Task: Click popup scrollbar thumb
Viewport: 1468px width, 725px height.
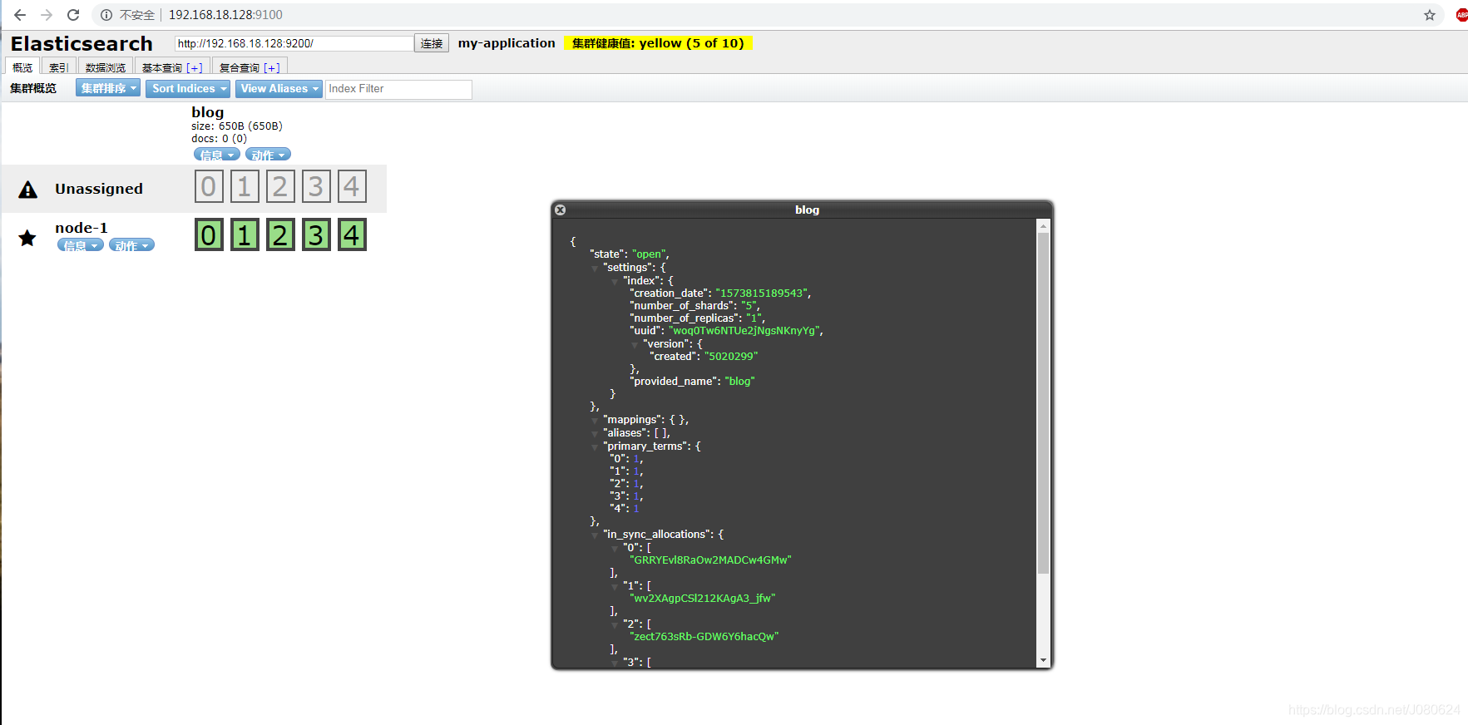Action: pos(1043,403)
